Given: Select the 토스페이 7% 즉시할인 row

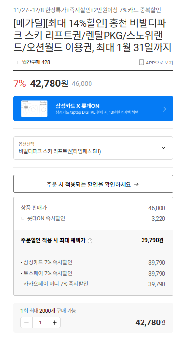Looking at the screenshot, I should click(x=93, y=273).
